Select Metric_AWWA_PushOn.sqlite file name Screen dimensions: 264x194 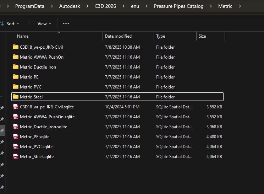[47, 117]
